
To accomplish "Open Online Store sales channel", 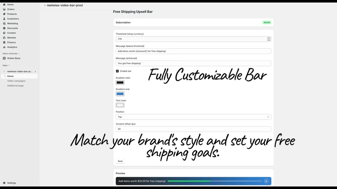I will [13, 58].
